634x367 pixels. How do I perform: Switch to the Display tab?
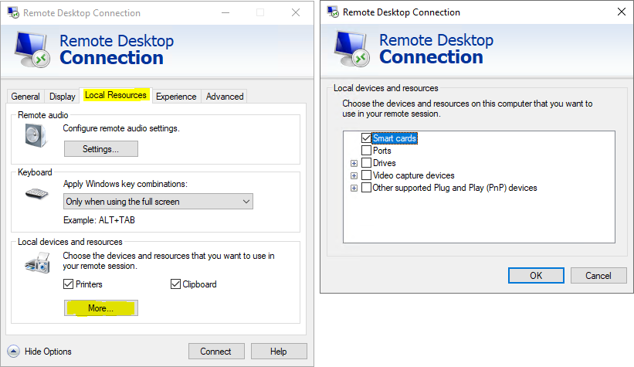pyautogui.click(x=63, y=97)
